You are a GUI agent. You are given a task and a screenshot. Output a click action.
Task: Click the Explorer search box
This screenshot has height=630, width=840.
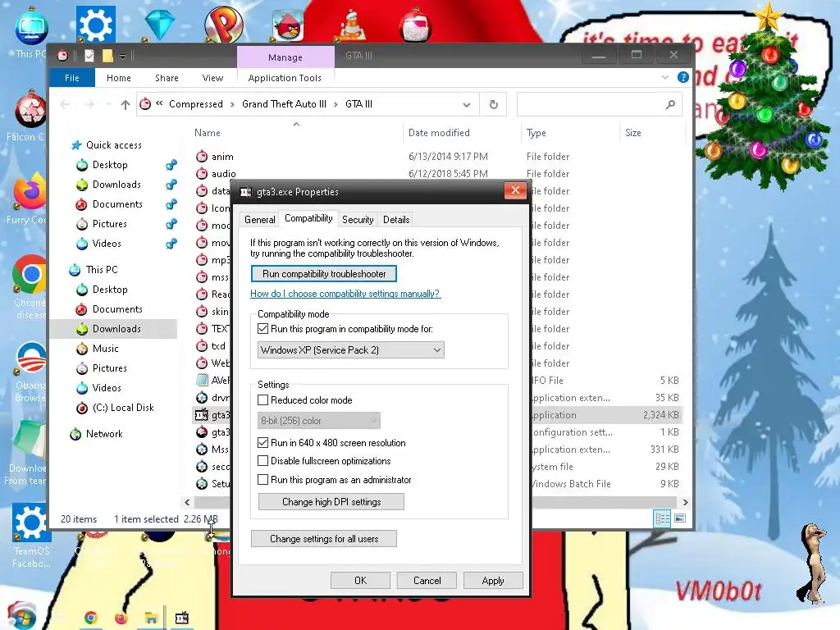coord(599,104)
